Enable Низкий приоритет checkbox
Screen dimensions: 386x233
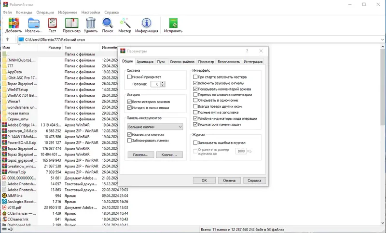pyautogui.click(x=129, y=77)
